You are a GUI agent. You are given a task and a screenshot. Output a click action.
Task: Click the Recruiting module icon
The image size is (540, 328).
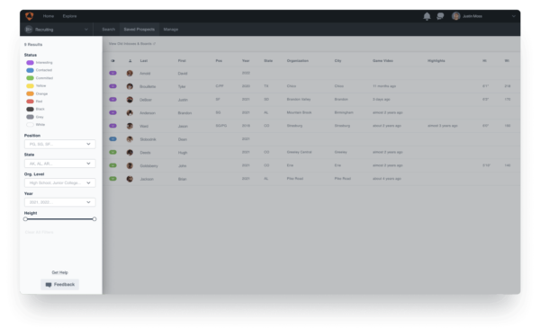click(x=29, y=30)
